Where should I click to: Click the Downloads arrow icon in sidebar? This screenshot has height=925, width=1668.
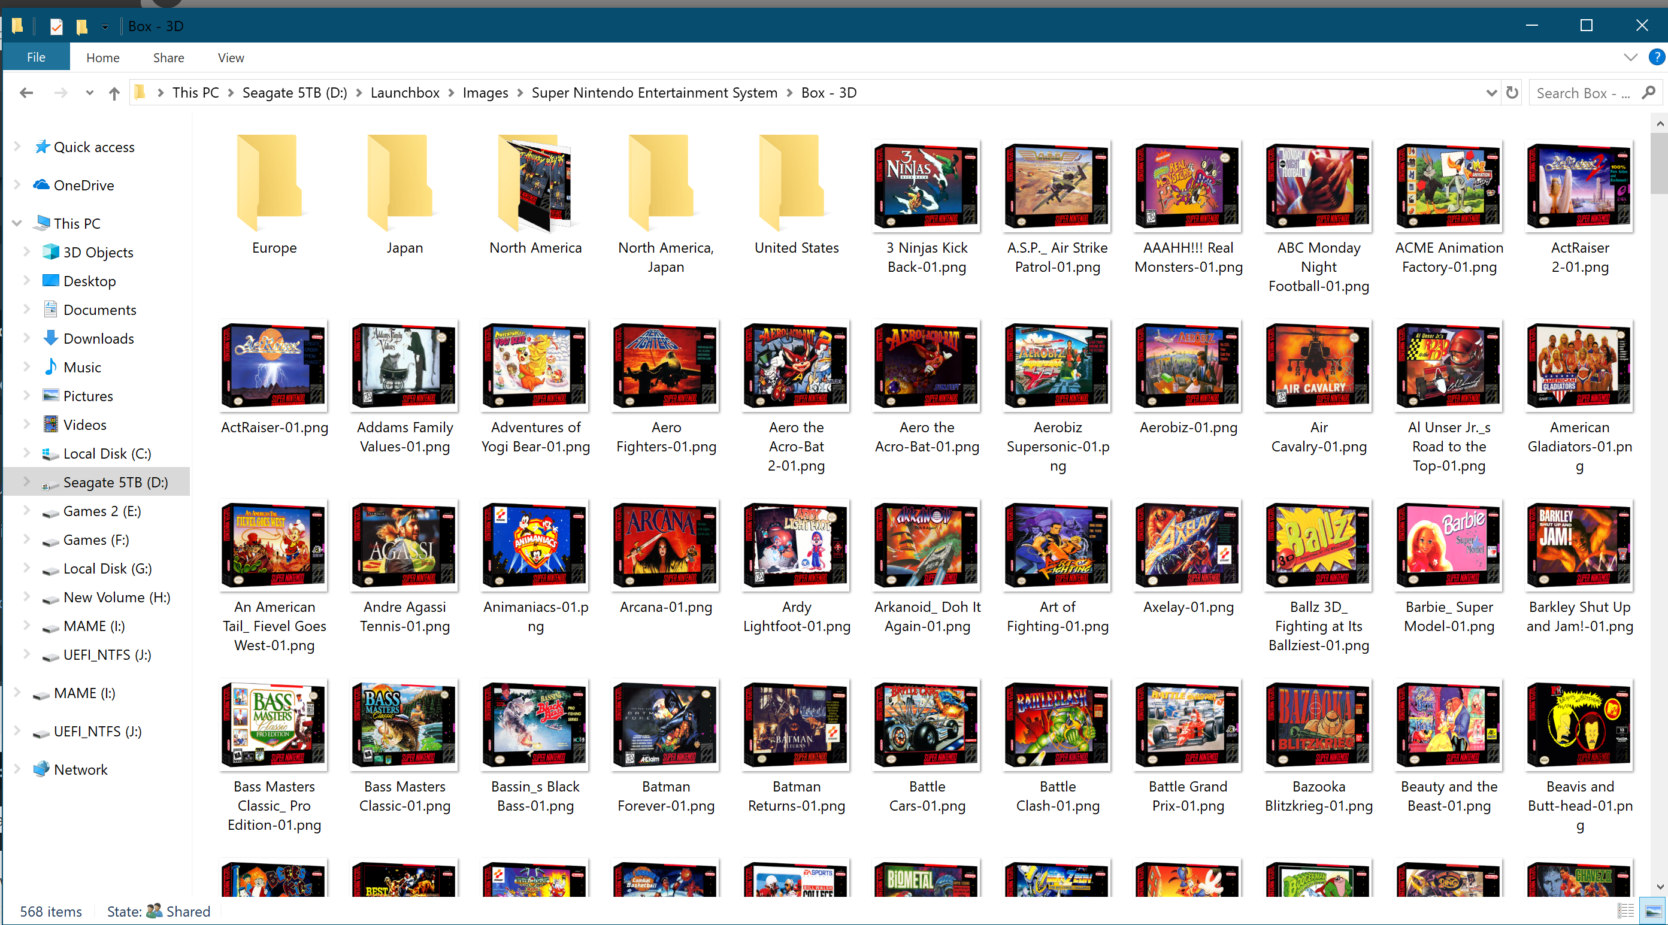point(51,338)
